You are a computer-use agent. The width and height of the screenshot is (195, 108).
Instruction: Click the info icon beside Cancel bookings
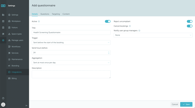coord(130,26)
